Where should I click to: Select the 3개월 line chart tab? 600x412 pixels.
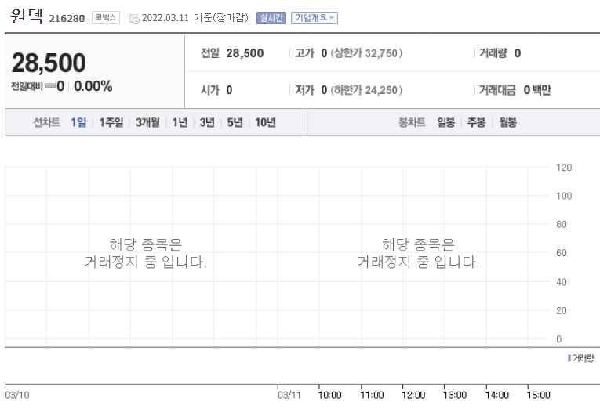pyautogui.click(x=147, y=122)
